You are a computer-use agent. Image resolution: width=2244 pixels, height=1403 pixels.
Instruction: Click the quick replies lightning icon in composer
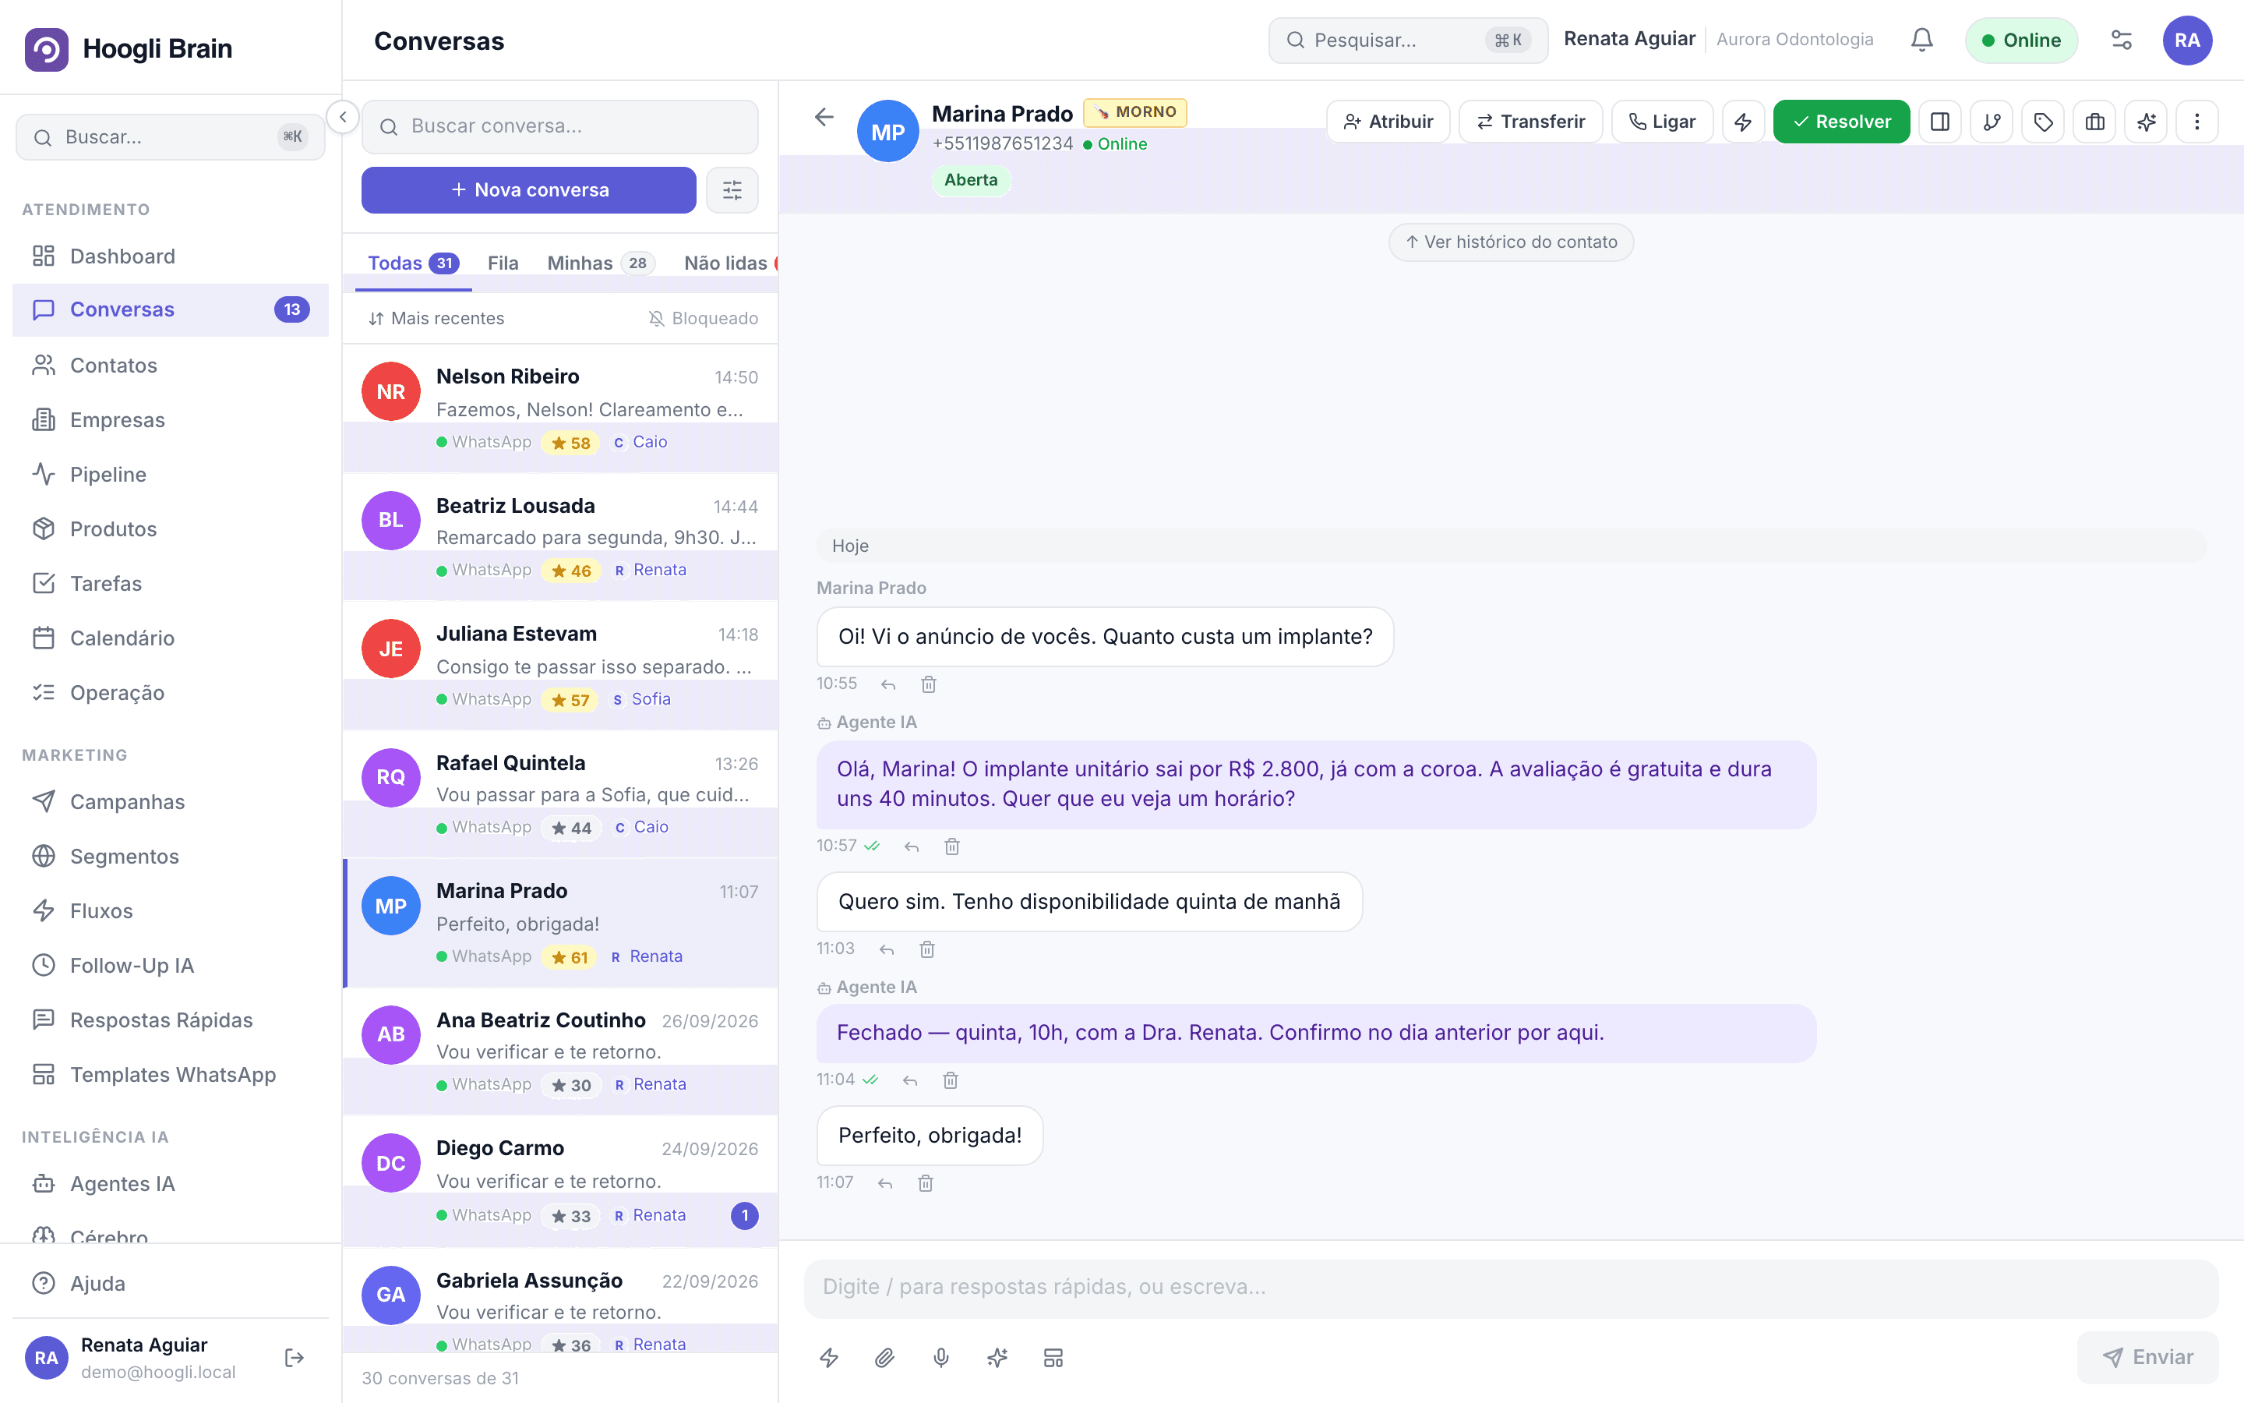pos(829,1358)
